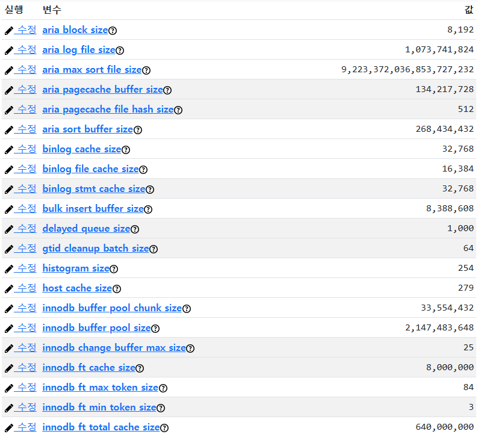
Task: Click 수정 for aria sort buffer size
Action: click(20, 129)
